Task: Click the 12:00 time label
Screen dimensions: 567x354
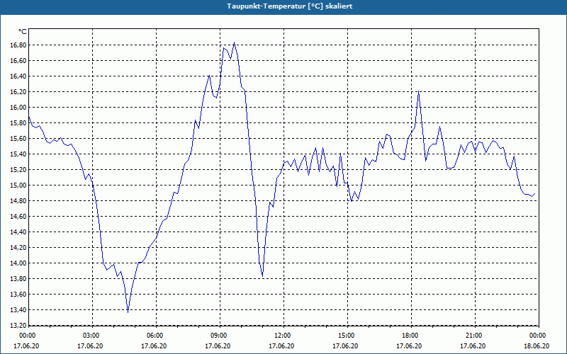Action: click(x=283, y=336)
